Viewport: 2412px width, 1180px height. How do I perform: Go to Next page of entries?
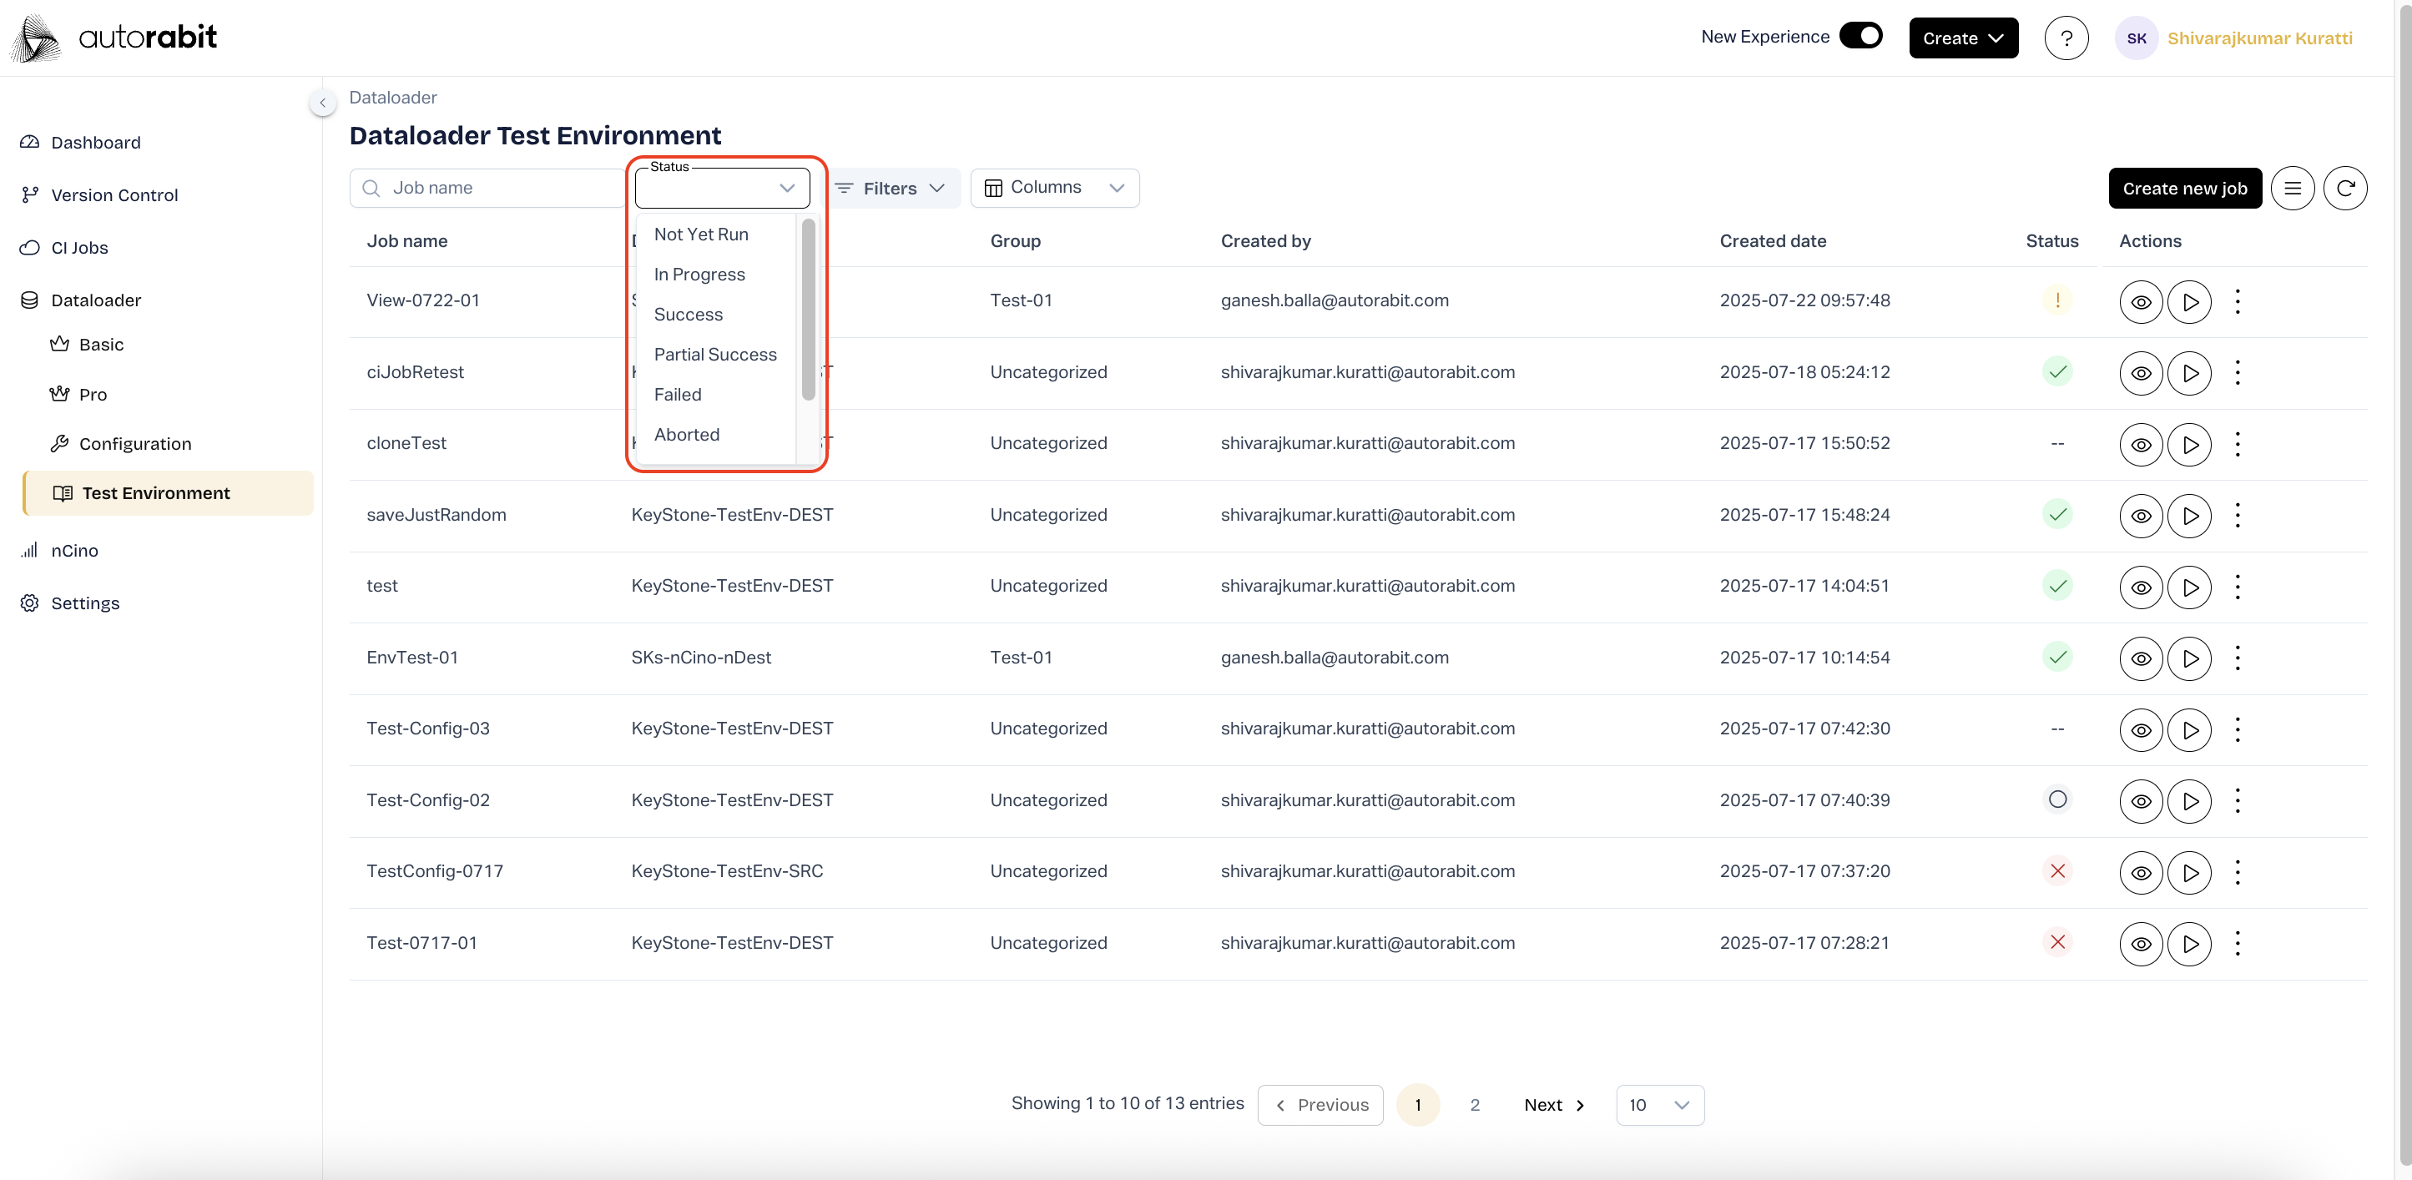pos(1553,1104)
